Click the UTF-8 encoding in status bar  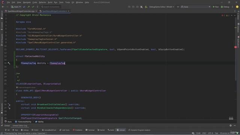point(210,133)
